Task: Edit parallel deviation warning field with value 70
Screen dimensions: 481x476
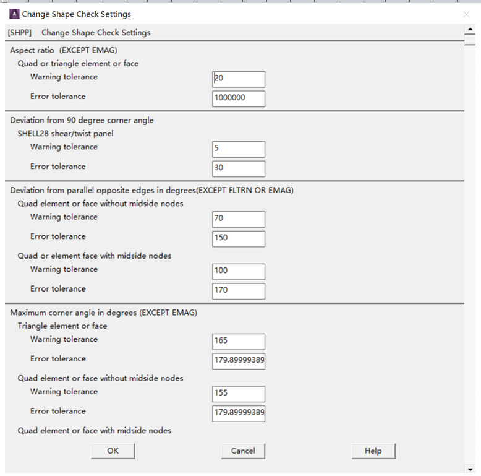Action: pyautogui.click(x=239, y=219)
